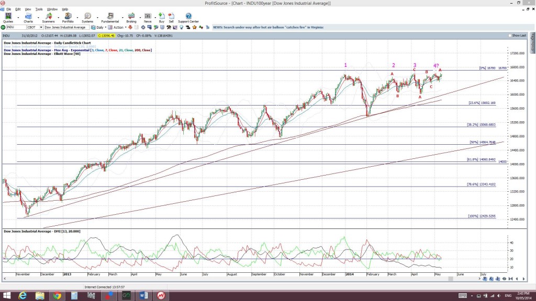The image size is (536, 301).
Task: Open the Quotes toolbar button
Action: pos(8,18)
